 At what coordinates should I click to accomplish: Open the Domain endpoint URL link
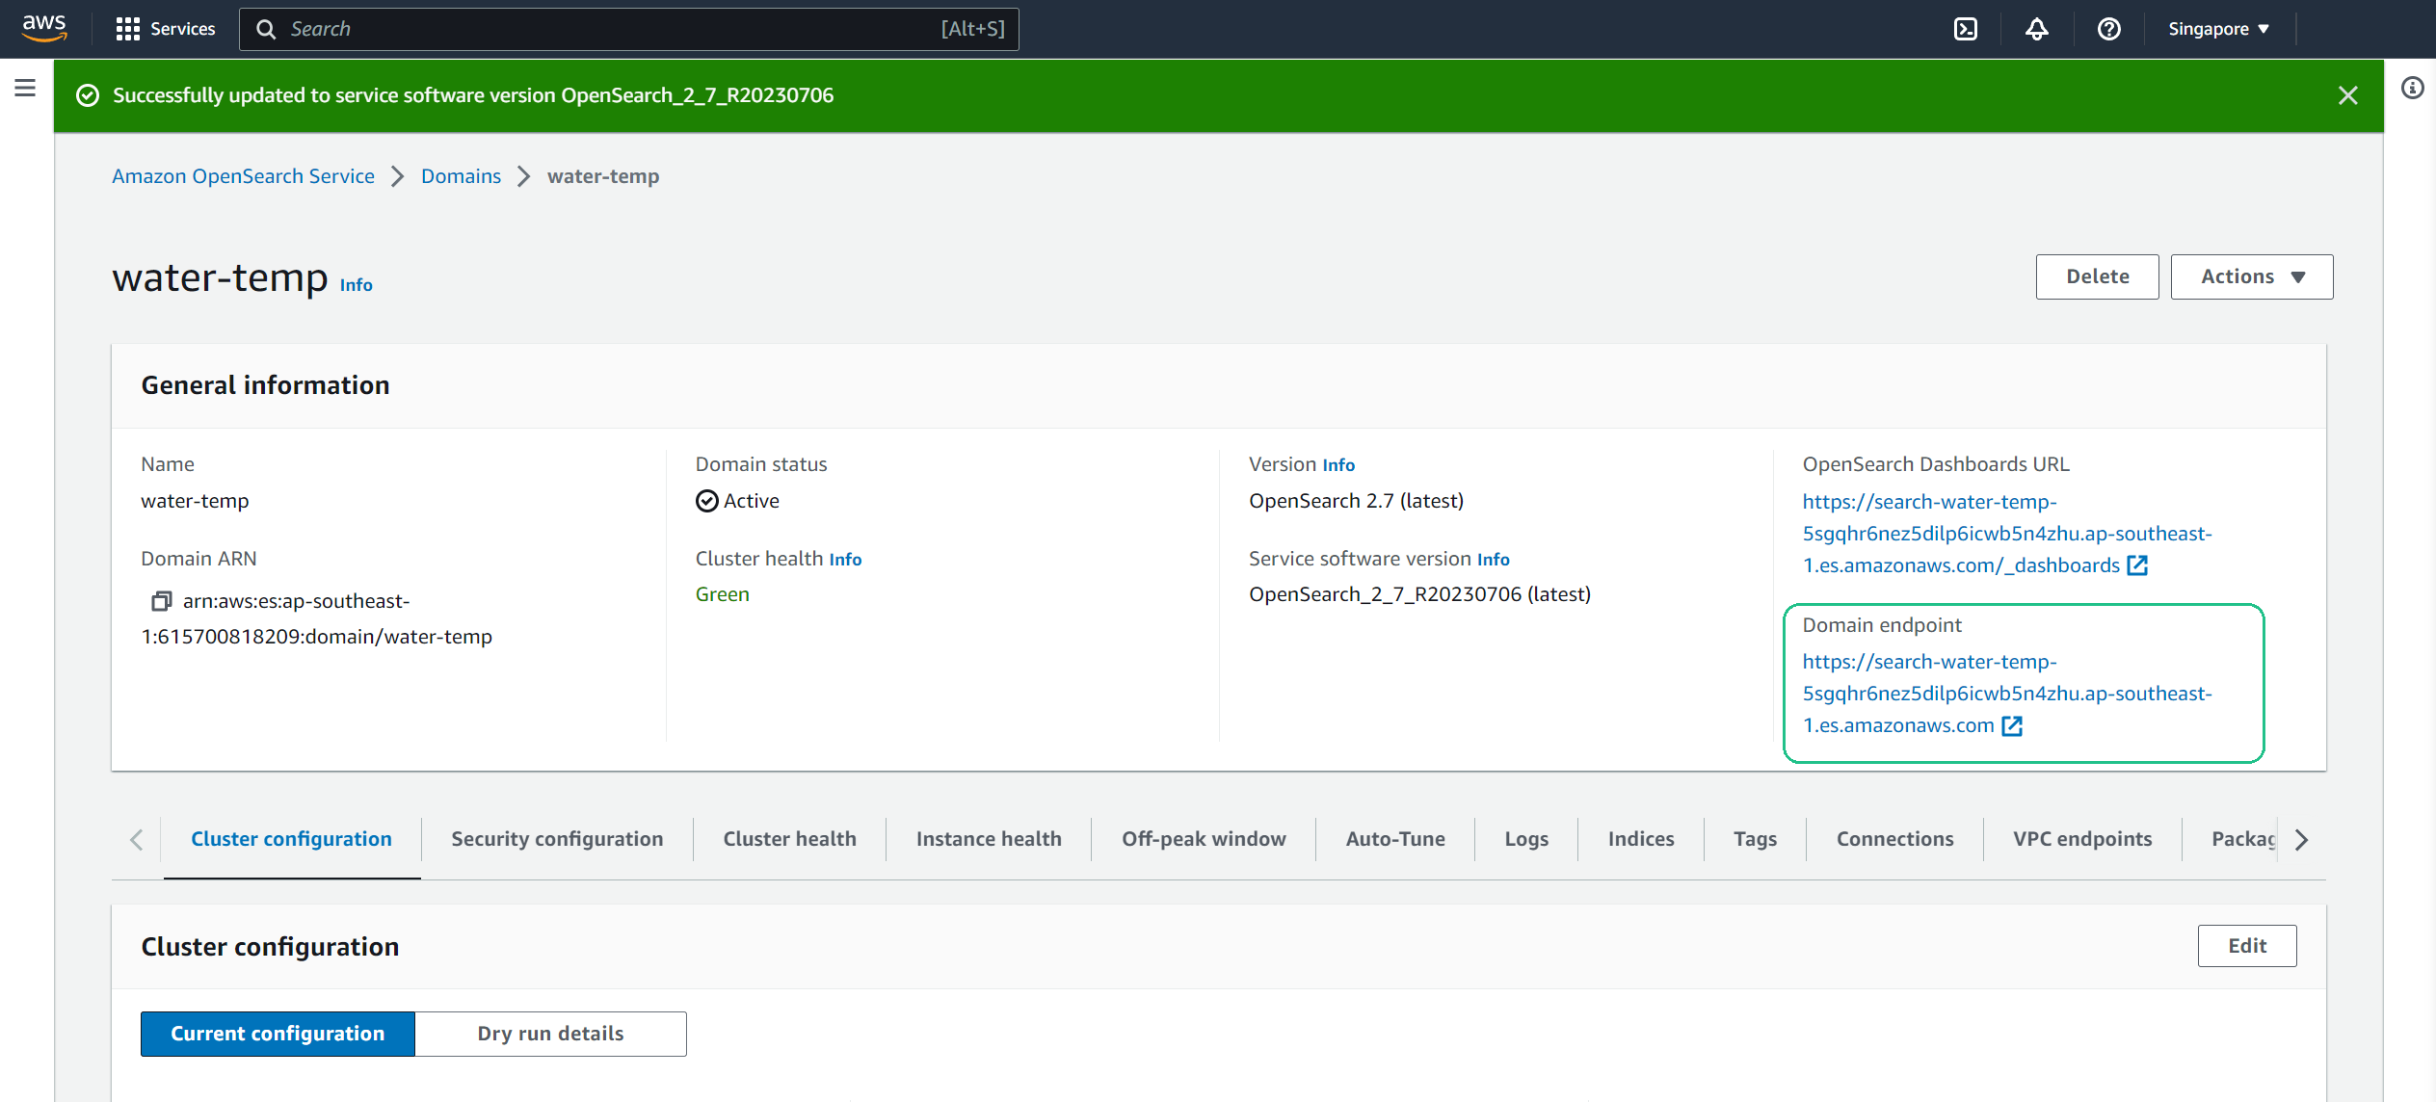[2007, 694]
